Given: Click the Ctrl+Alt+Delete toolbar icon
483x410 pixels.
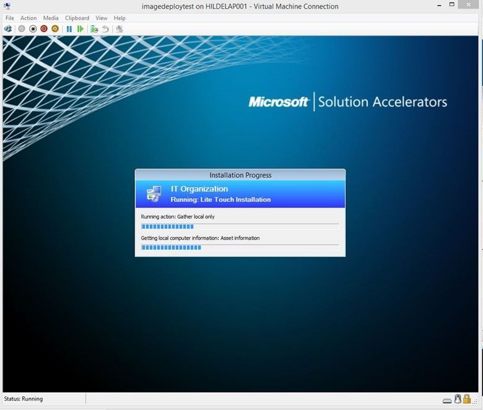Looking at the screenshot, I should pos(8,29).
